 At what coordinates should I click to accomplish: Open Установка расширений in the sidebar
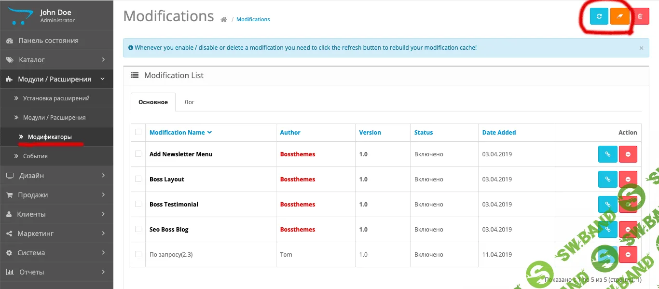[56, 98]
